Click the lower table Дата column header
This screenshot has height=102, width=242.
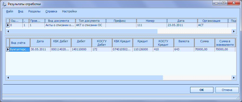tap(40, 43)
